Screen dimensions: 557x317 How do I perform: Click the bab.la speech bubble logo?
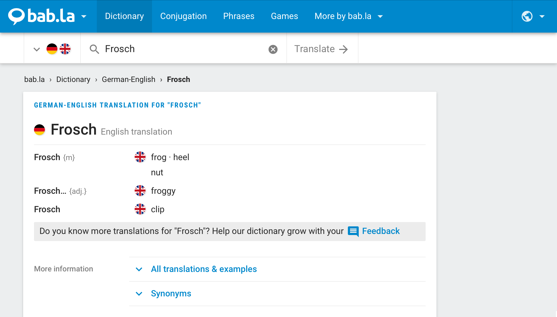coord(16,16)
